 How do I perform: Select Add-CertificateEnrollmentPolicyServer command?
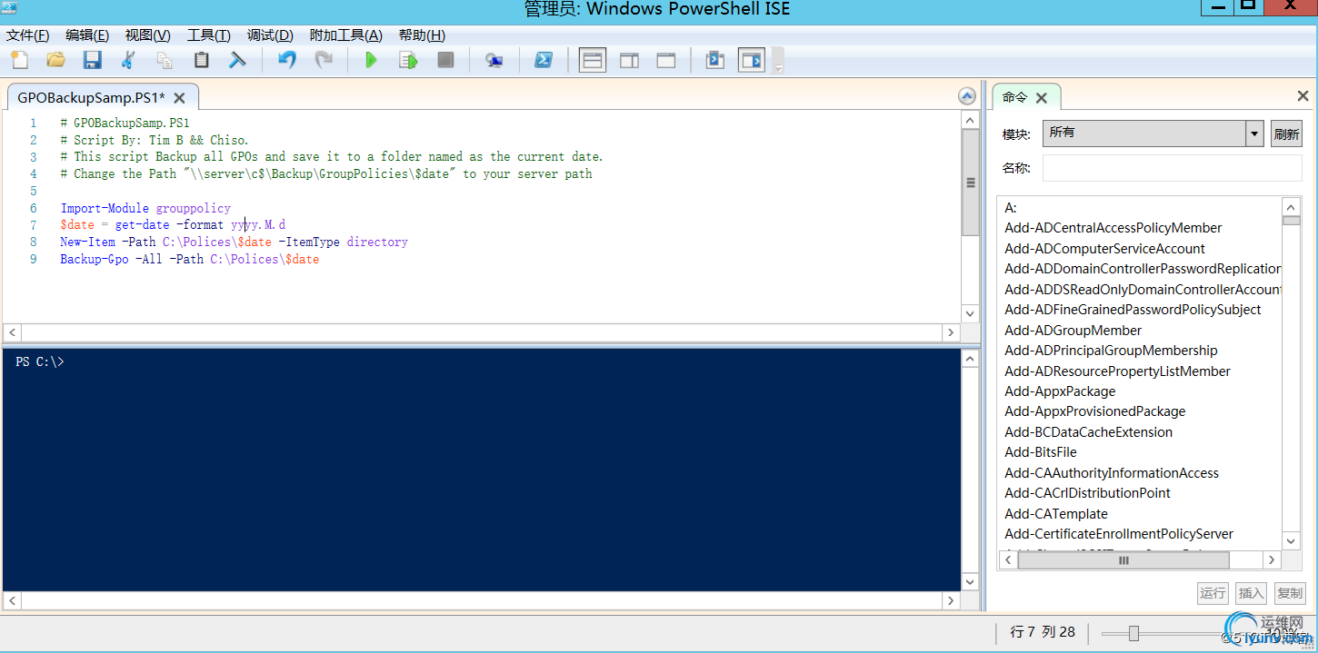click(x=1119, y=534)
